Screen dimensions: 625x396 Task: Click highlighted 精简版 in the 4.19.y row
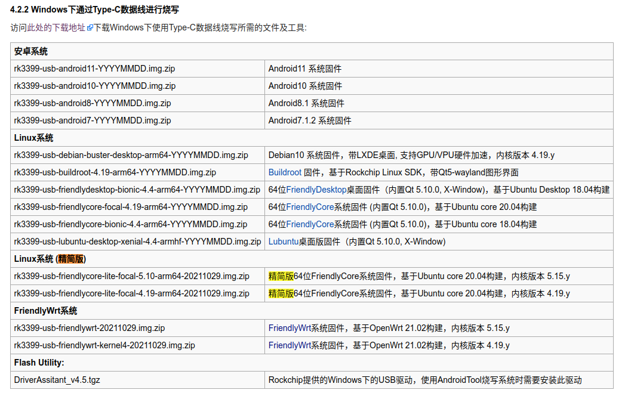[x=281, y=293]
